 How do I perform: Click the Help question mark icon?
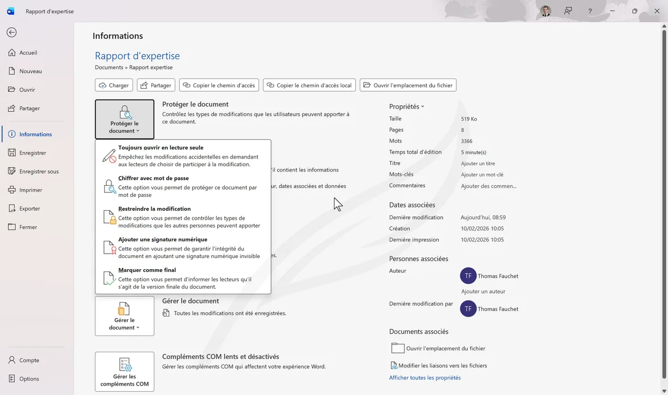(x=589, y=11)
